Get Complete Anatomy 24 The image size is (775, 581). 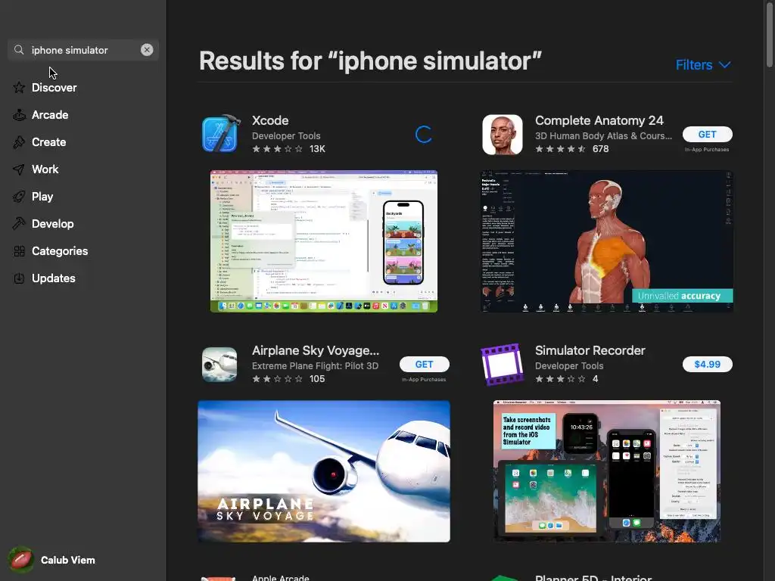(x=708, y=135)
